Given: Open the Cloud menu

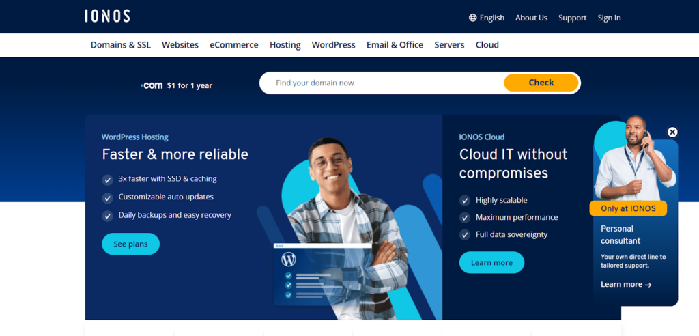Looking at the screenshot, I should click(487, 45).
